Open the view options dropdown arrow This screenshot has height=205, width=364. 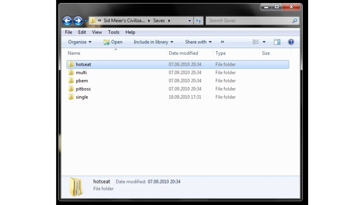(264, 42)
